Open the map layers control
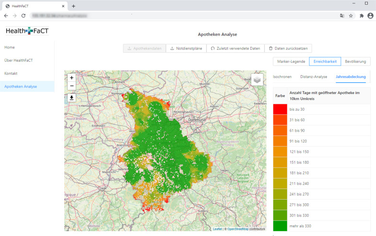Screen dimensions: 376x236 [257, 80]
